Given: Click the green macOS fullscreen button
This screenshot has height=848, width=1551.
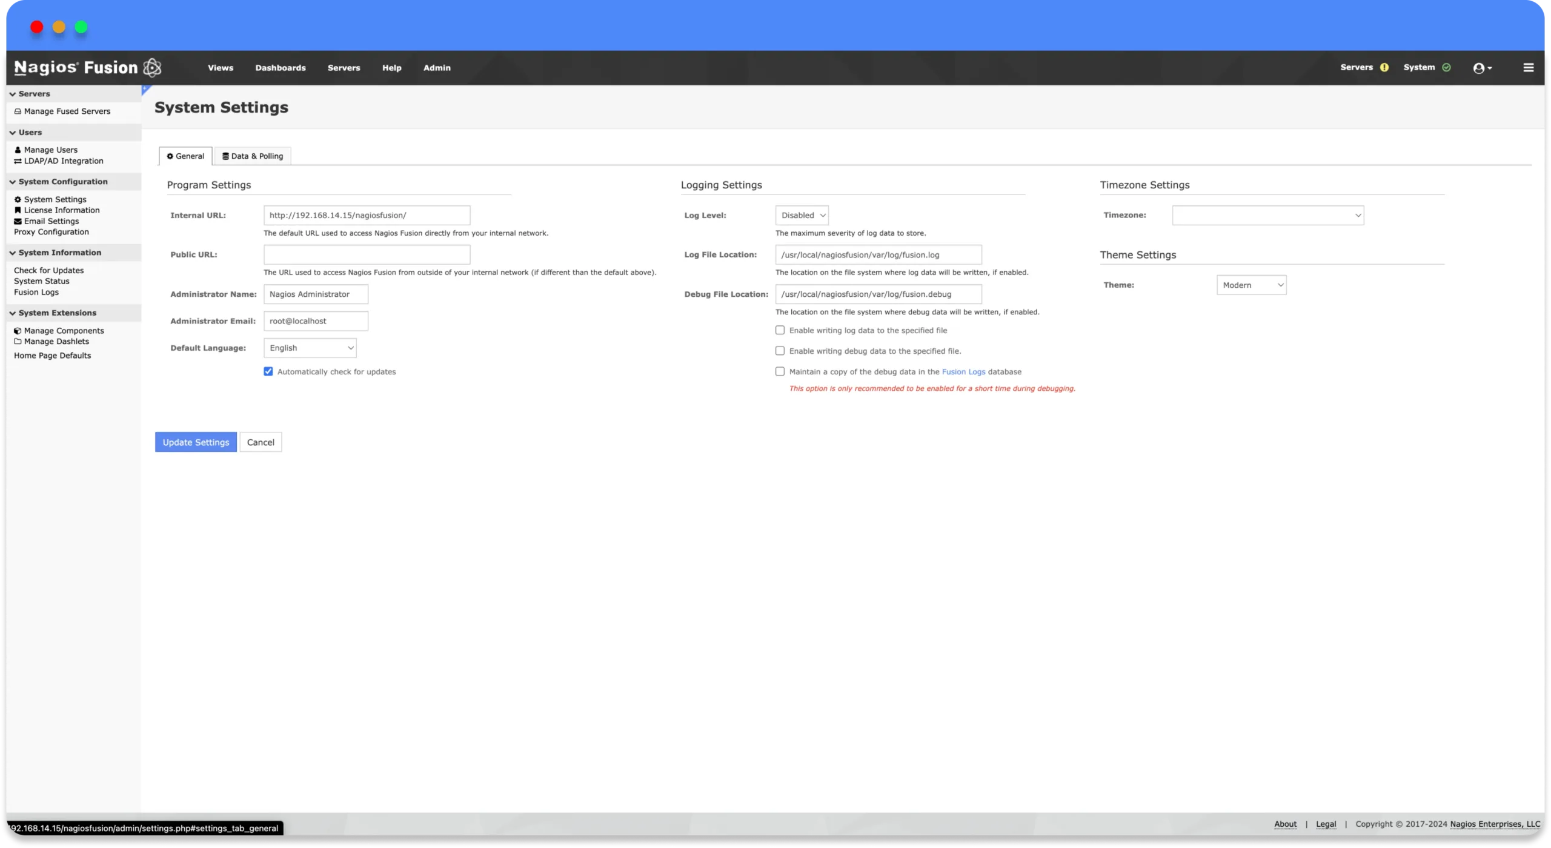Looking at the screenshot, I should 81,27.
